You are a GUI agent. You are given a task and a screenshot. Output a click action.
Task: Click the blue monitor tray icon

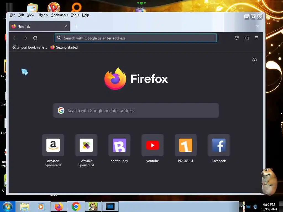(248, 206)
